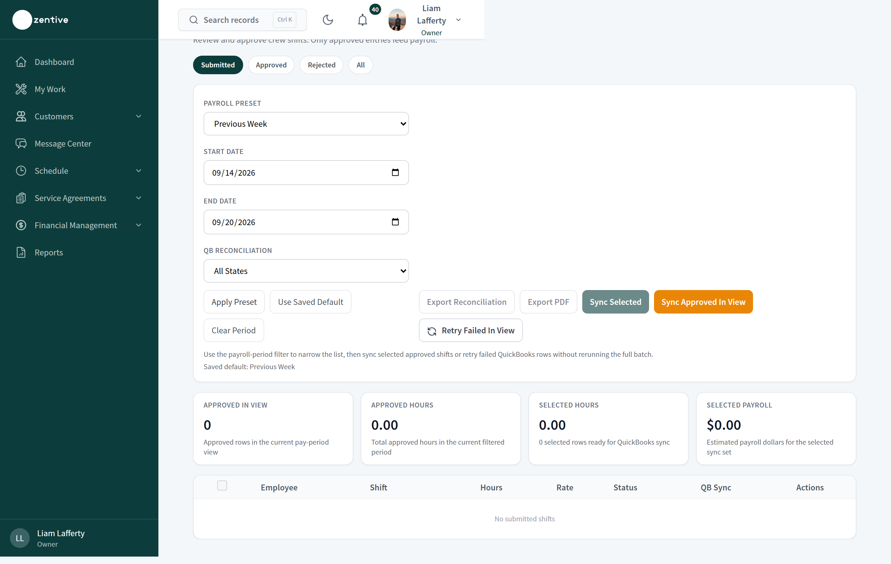This screenshot has width=891, height=564.
Task: Switch to the Submitted tab
Action: pos(218,65)
